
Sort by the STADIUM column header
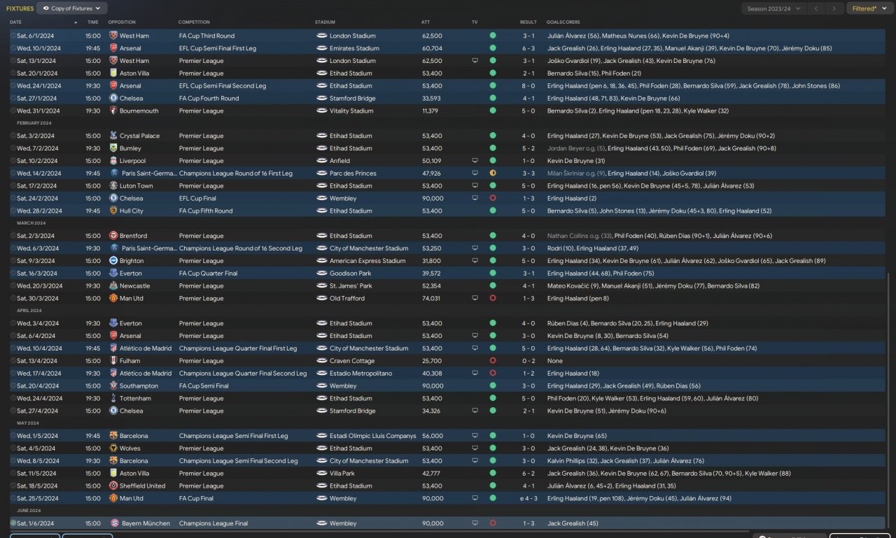[325, 22]
